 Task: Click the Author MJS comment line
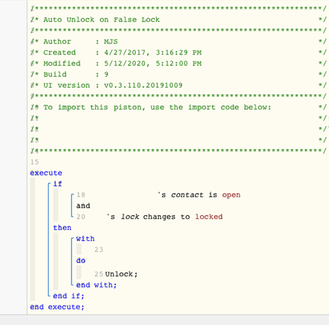(178, 42)
